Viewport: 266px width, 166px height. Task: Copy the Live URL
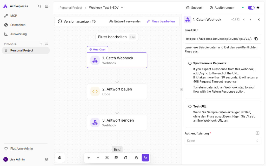[256, 39]
